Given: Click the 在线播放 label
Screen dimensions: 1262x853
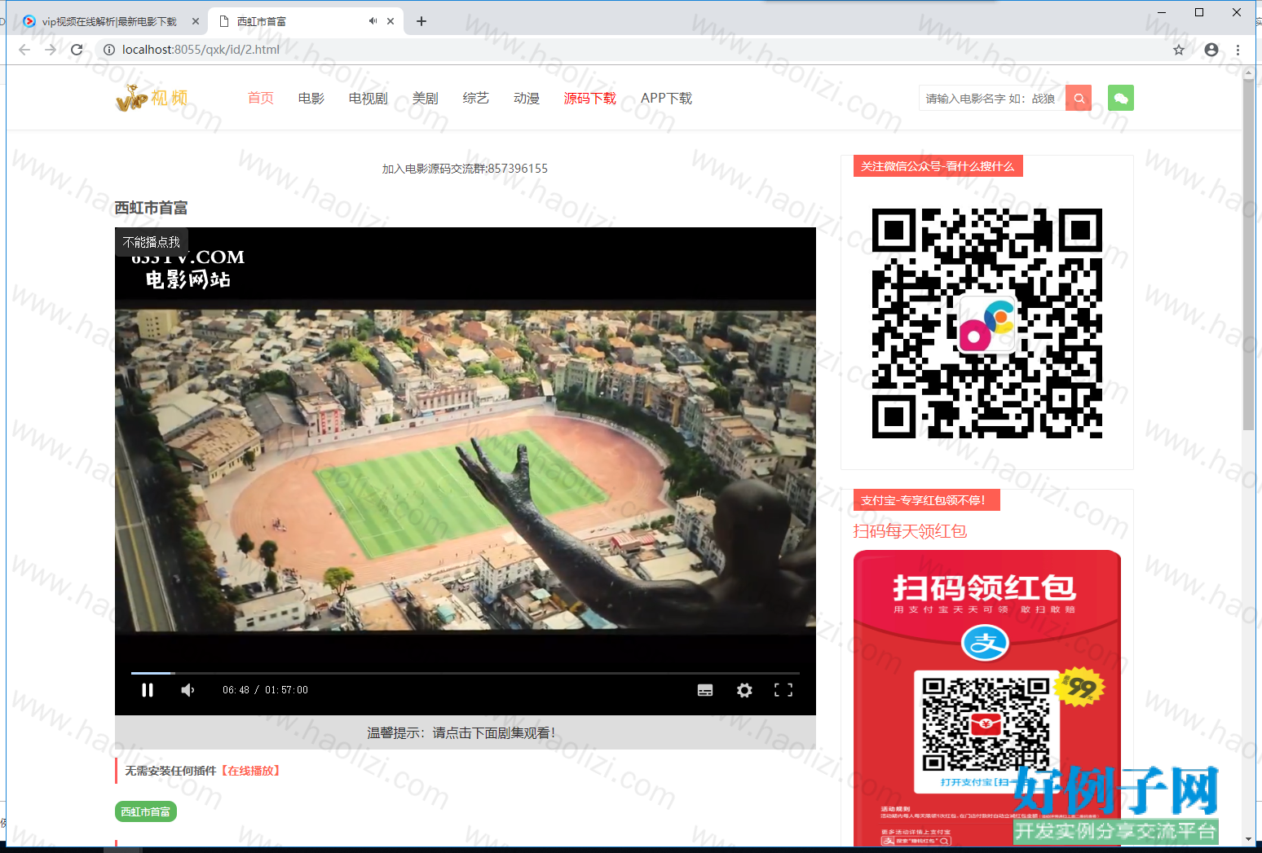Looking at the screenshot, I should (251, 771).
